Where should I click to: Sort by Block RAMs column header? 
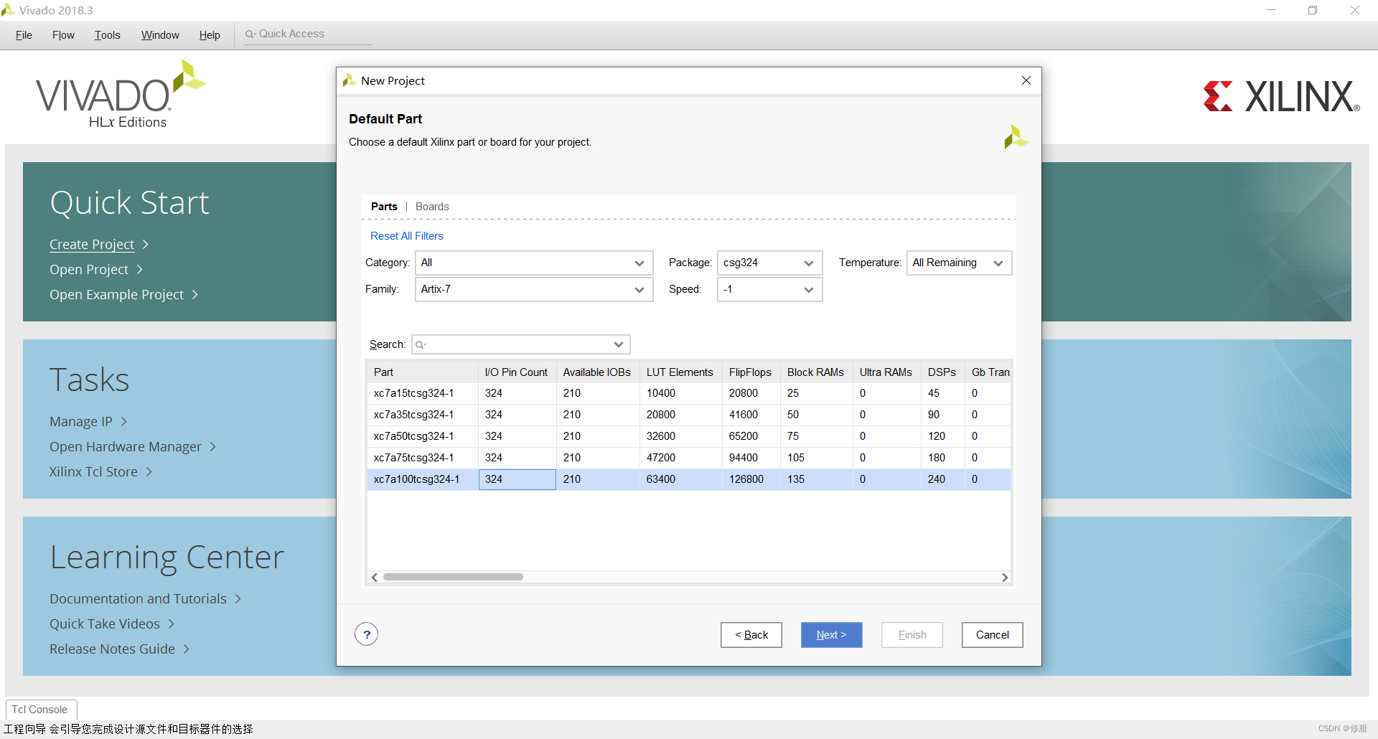pyautogui.click(x=816, y=372)
